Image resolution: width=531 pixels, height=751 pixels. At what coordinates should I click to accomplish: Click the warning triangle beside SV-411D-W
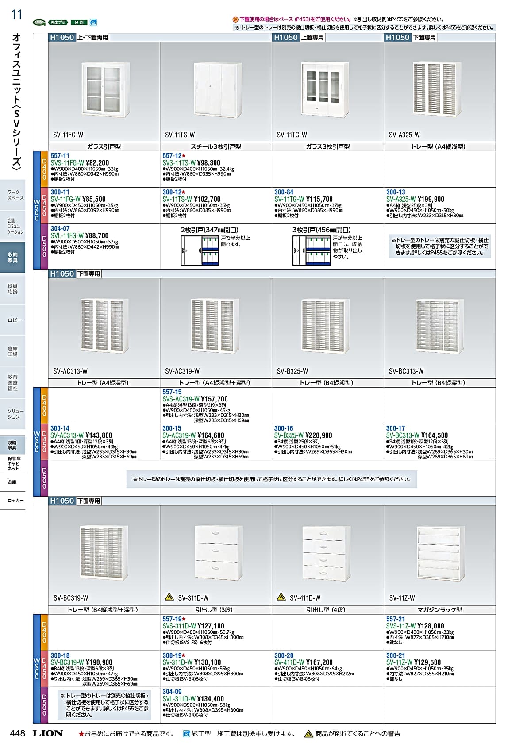(x=281, y=597)
